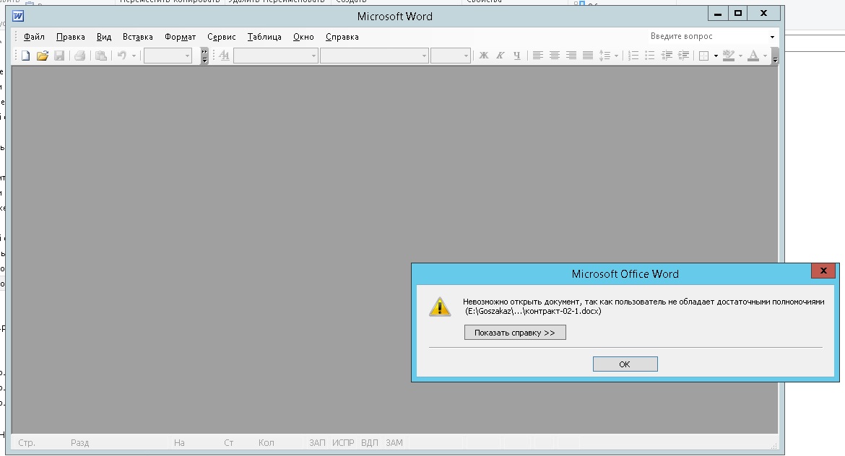Toggle italic (К) formatting
This screenshot has height=456, width=845.
pos(500,56)
